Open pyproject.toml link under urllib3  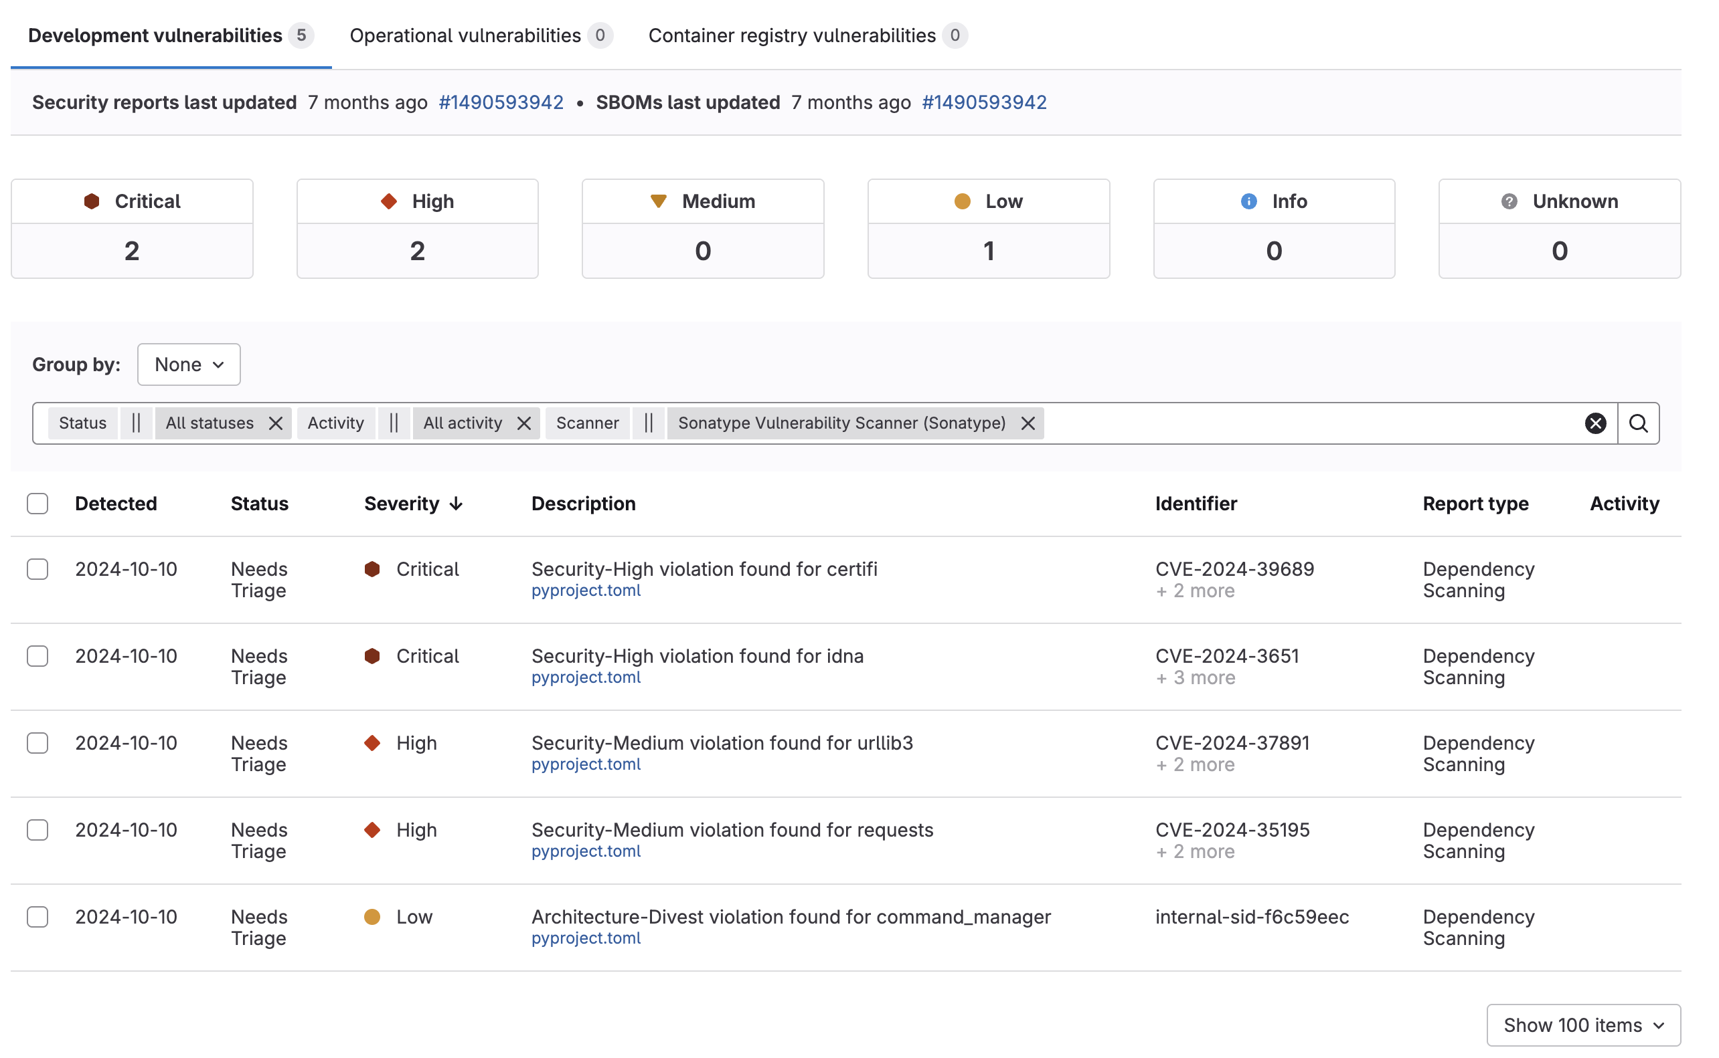[x=586, y=764]
